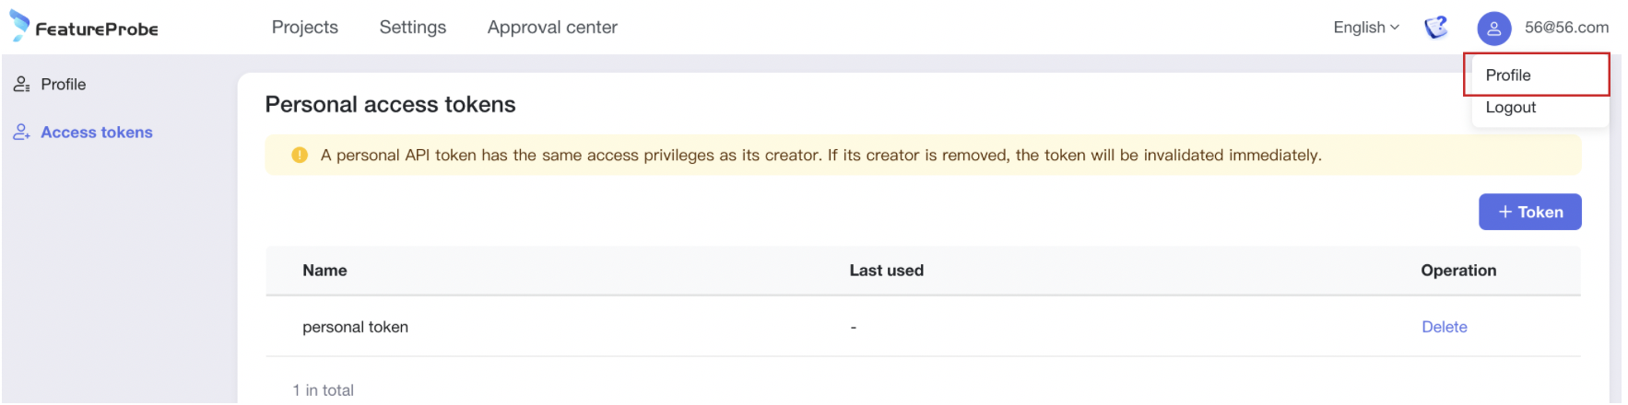Click the FeatureProbe logo icon

pos(19,26)
